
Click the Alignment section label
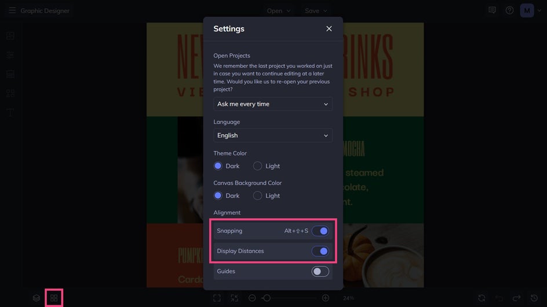(x=227, y=212)
